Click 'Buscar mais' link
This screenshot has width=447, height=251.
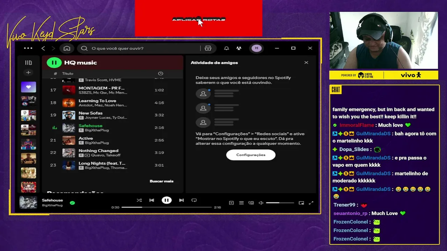point(161,181)
